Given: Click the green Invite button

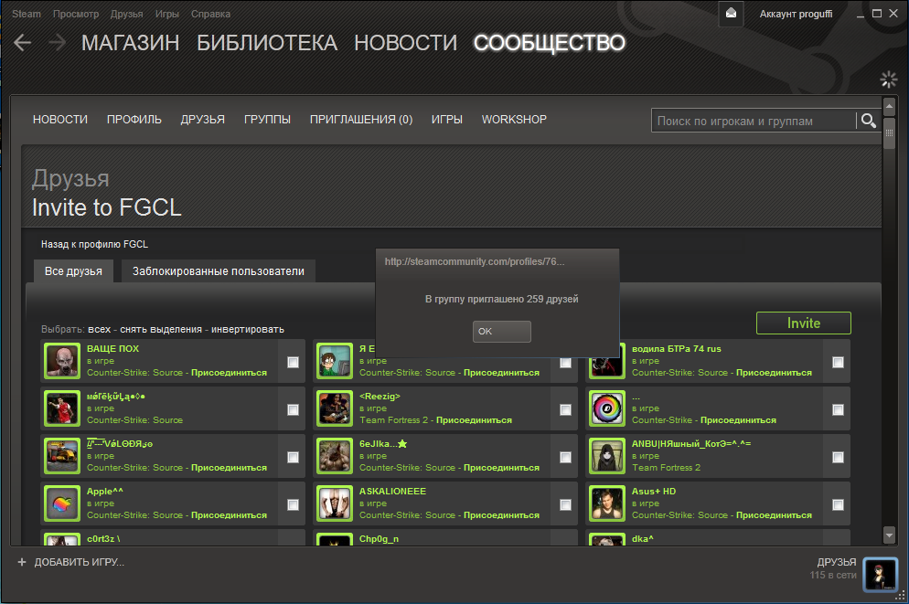Looking at the screenshot, I should point(804,323).
